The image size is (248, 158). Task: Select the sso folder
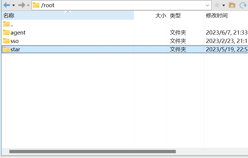(14, 41)
